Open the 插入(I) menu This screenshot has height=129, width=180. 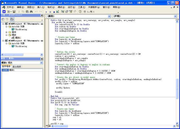41,7
